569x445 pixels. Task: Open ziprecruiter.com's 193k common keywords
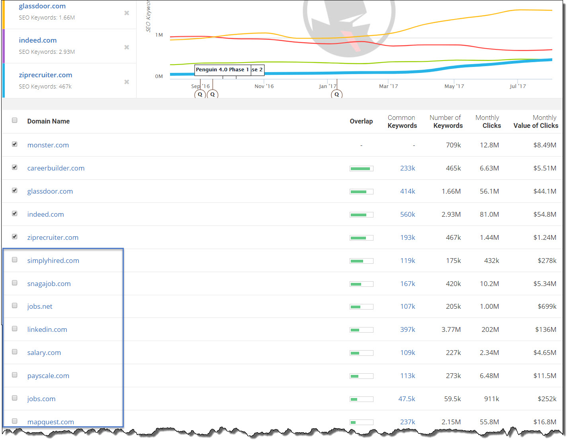408,237
